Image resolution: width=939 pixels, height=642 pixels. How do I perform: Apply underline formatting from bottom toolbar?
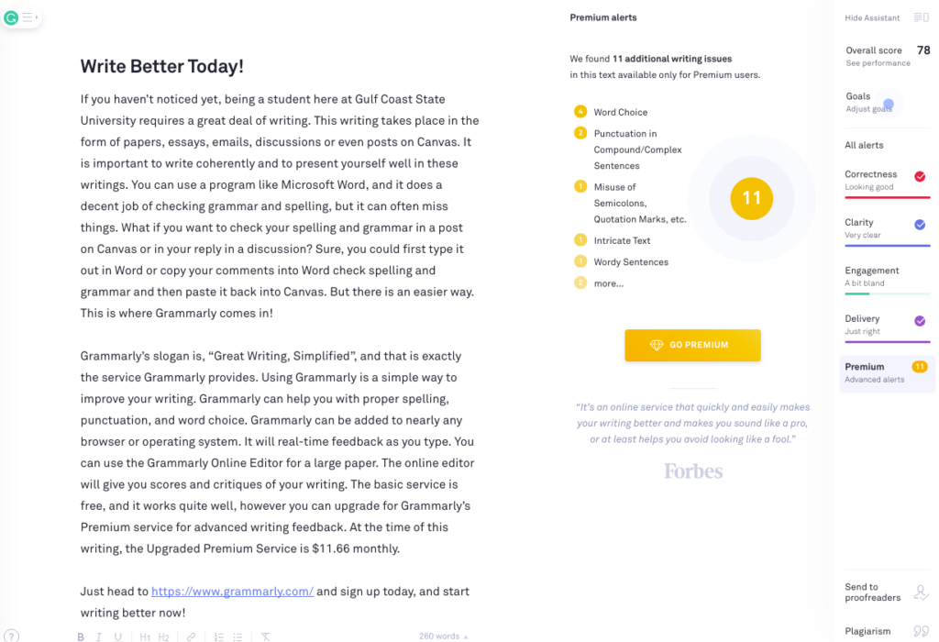pyautogui.click(x=118, y=636)
